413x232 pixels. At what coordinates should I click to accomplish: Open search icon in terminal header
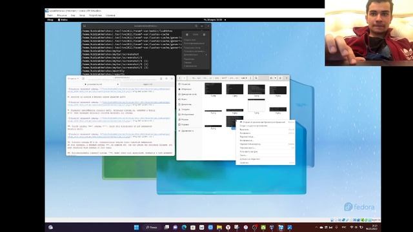[x=196, y=26]
